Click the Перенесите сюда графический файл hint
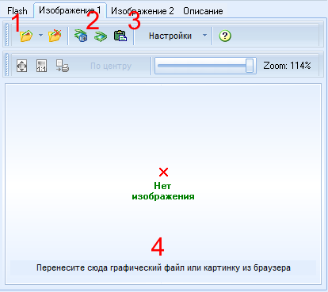This screenshot has width=328, height=292. click(x=163, y=267)
